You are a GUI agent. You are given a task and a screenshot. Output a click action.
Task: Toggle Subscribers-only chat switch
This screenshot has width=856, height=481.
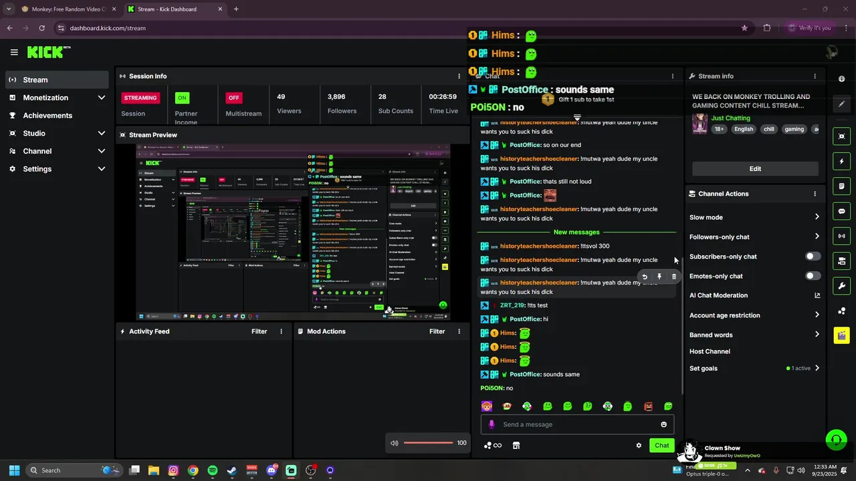click(813, 257)
